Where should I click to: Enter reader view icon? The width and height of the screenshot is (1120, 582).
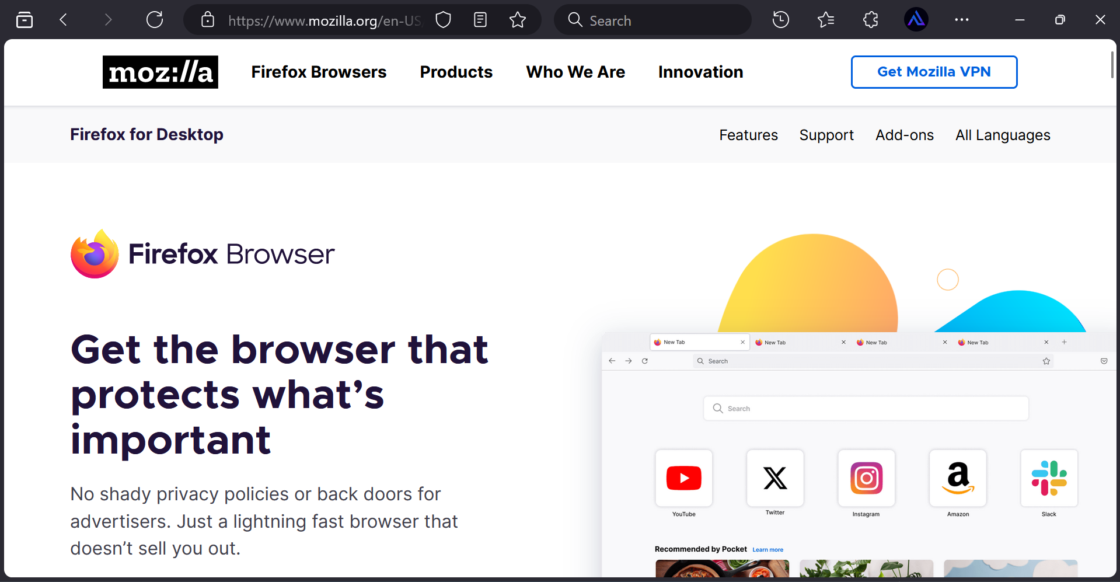[480, 20]
